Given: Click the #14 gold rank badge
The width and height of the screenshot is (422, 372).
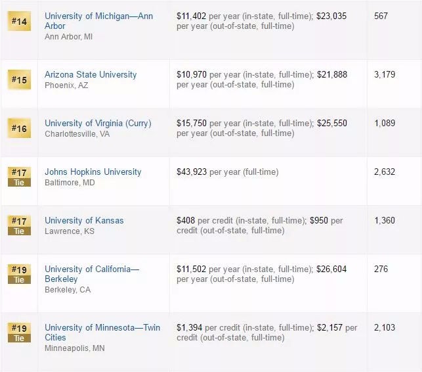Looking at the screenshot, I should click(19, 22).
